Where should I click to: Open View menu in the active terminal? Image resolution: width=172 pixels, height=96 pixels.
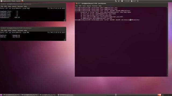[x=84, y=6]
